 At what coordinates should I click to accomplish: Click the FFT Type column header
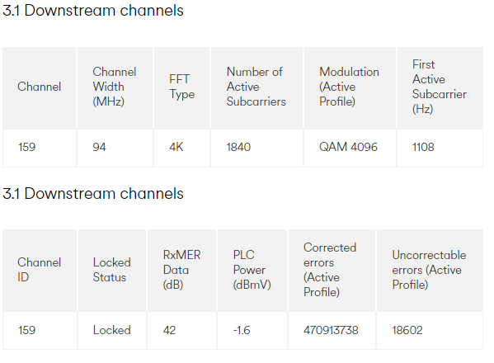(x=181, y=87)
